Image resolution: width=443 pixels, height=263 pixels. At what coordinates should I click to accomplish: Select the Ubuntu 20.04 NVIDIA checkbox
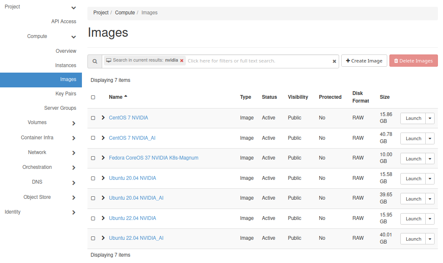(x=93, y=178)
